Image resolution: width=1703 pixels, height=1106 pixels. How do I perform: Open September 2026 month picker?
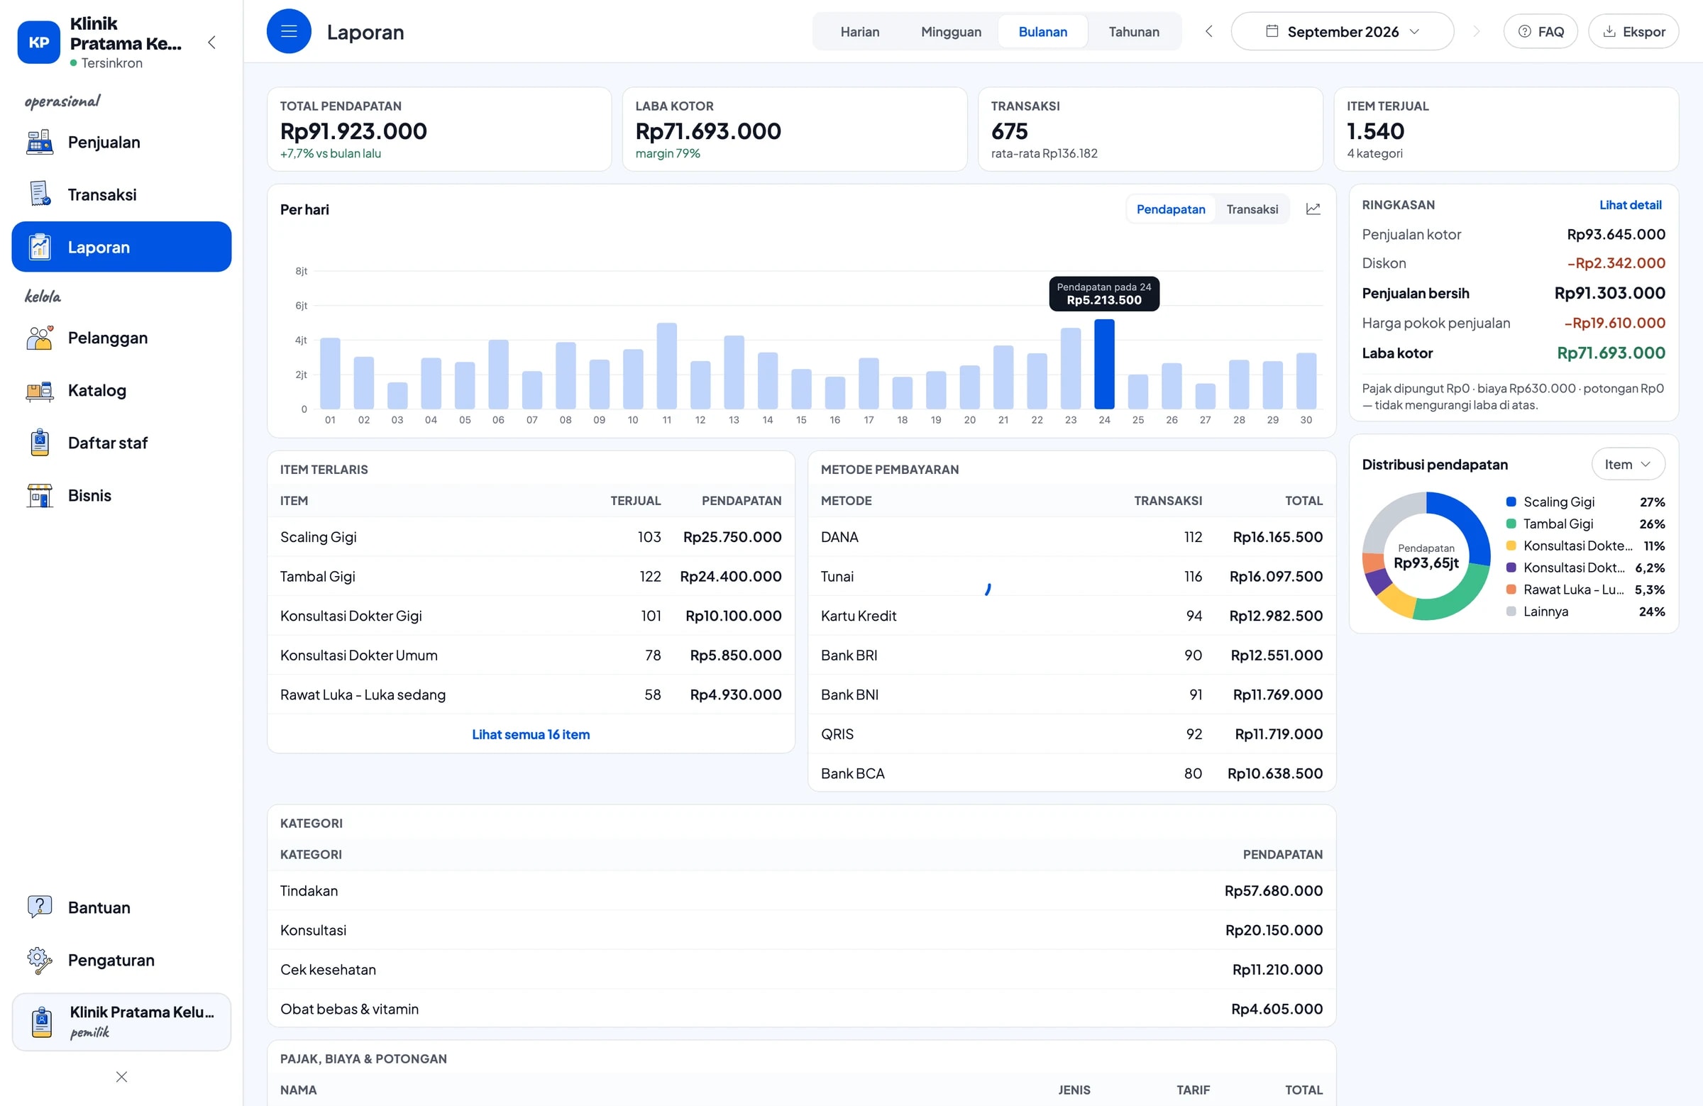(x=1342, y=31)
